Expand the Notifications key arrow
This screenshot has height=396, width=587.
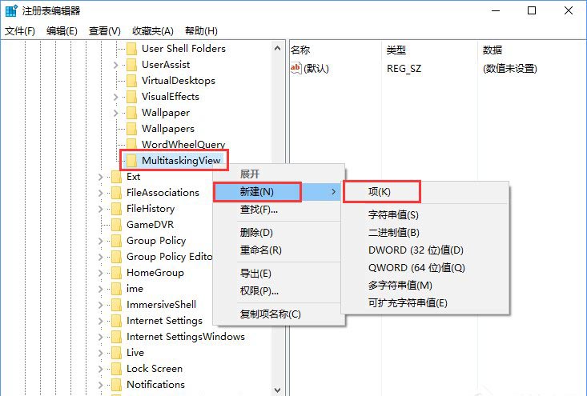100,385
